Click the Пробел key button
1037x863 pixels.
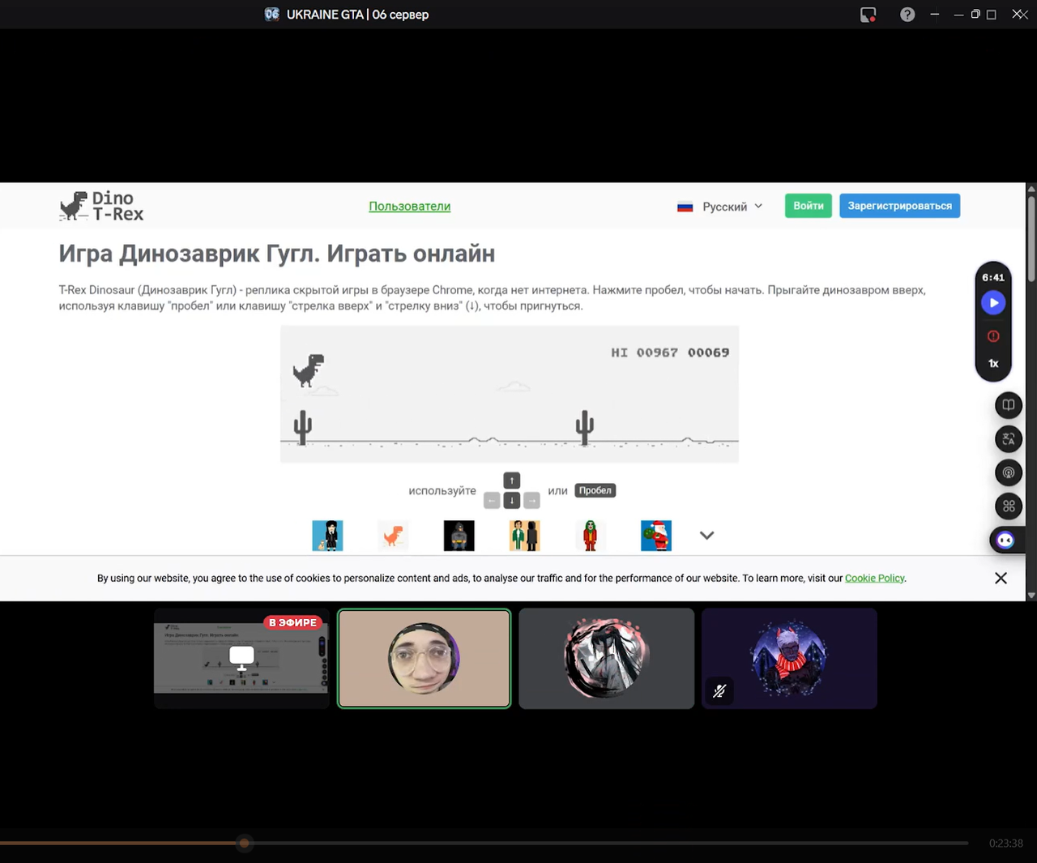pyautogui.click(x=595, y=490)
